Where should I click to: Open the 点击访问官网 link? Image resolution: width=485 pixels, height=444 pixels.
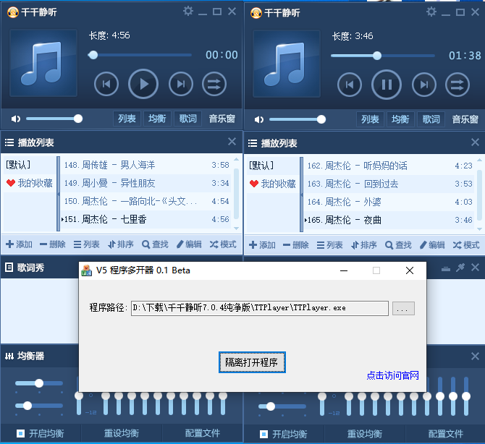pyautogui.click(x=392, y=375)
